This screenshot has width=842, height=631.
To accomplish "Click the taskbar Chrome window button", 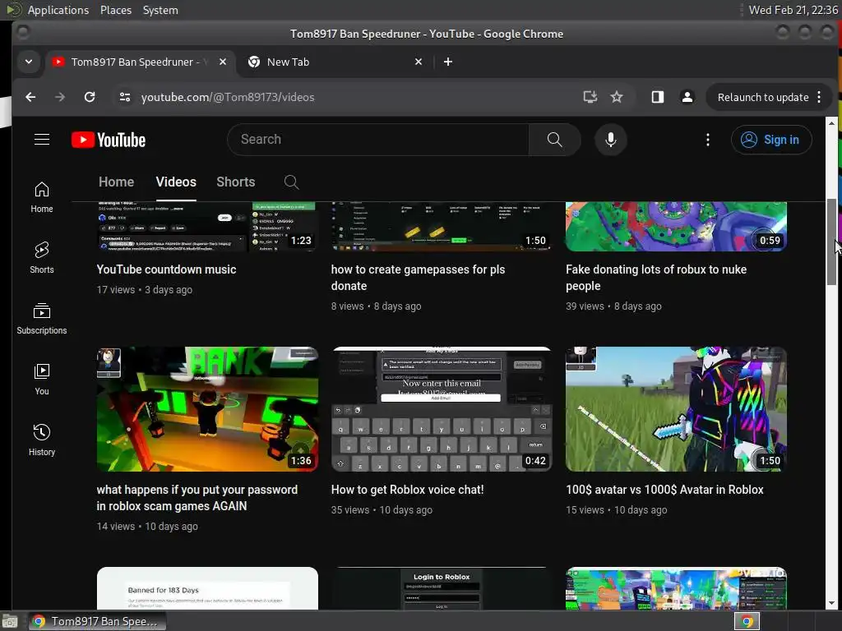I will click(97, 621).
